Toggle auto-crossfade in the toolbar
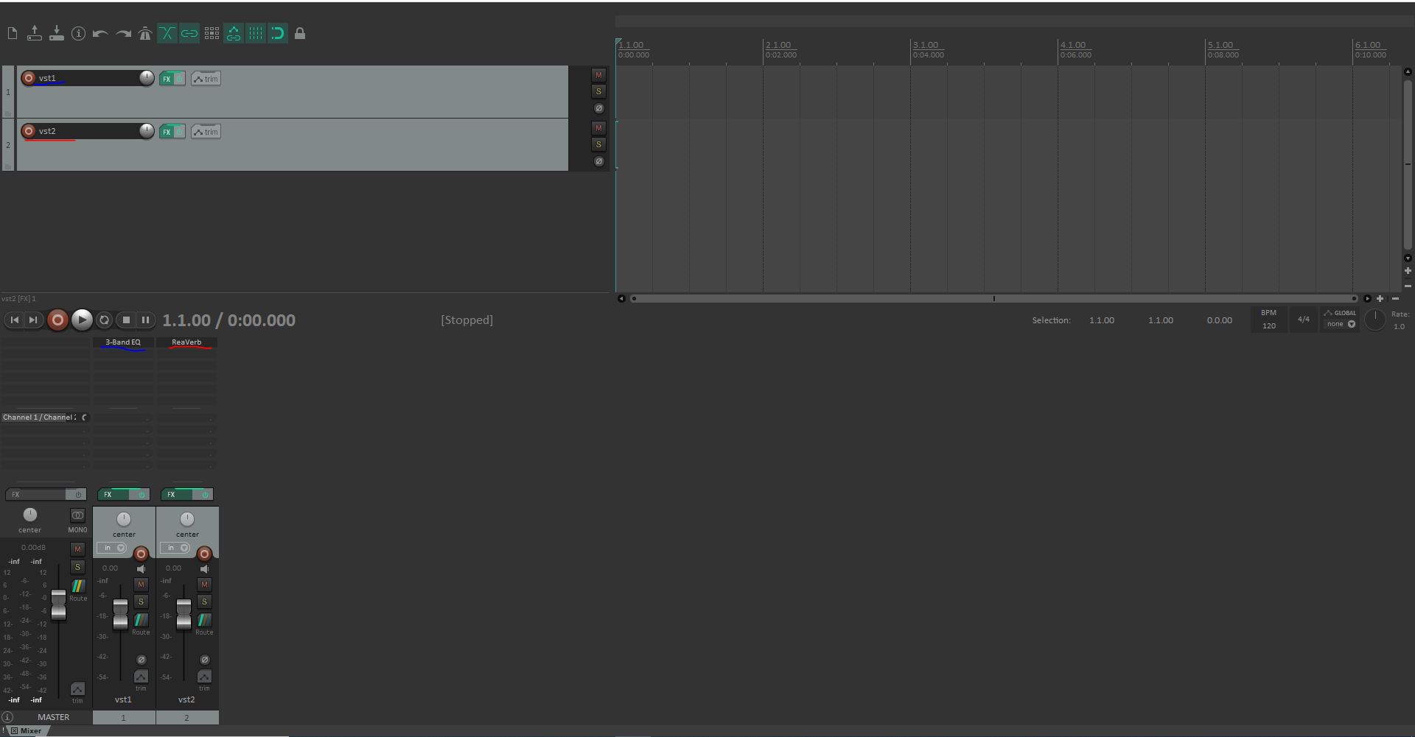This screenshot has width=1415, height=737. (167, 33)
